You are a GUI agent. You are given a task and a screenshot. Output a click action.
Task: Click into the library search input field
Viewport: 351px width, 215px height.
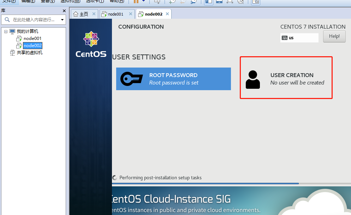point(35,19)
